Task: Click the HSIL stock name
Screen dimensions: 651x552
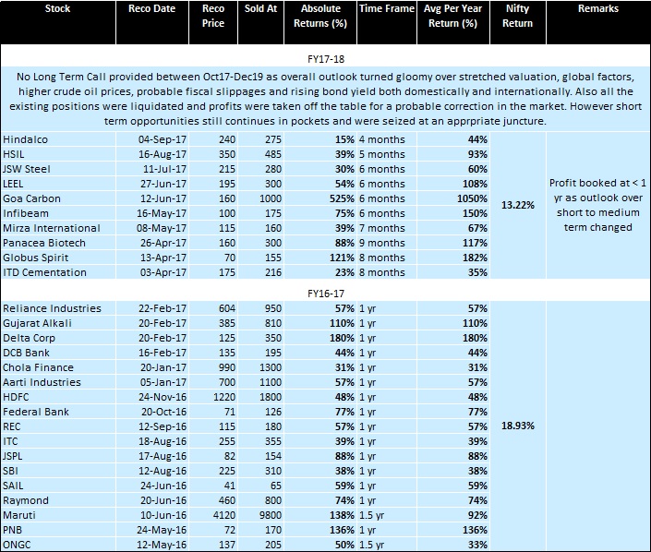Action: (x=14, y=154)
